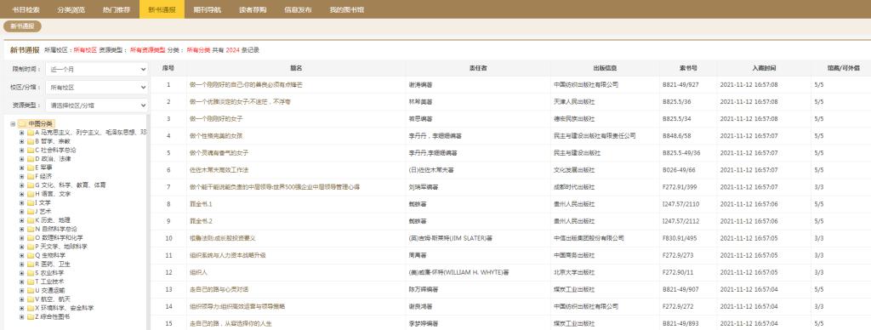Click the folder icon beside B 哲学、宗教
The width and height of the screenshot is (871, 330).
click(30, 142)
